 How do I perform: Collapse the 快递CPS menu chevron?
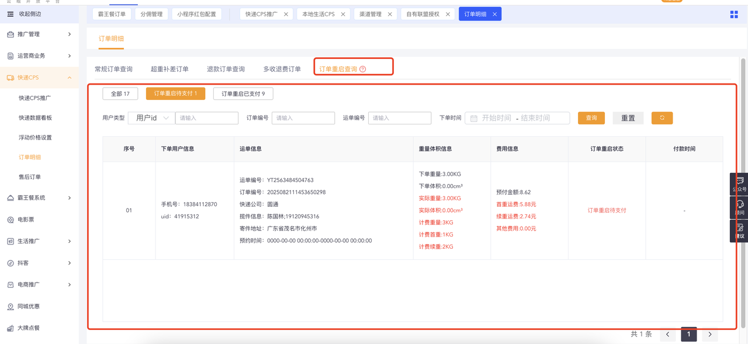click(70, 78)
